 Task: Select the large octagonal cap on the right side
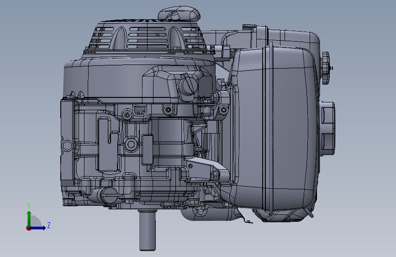pyautogui.click(x=328, y=128)
